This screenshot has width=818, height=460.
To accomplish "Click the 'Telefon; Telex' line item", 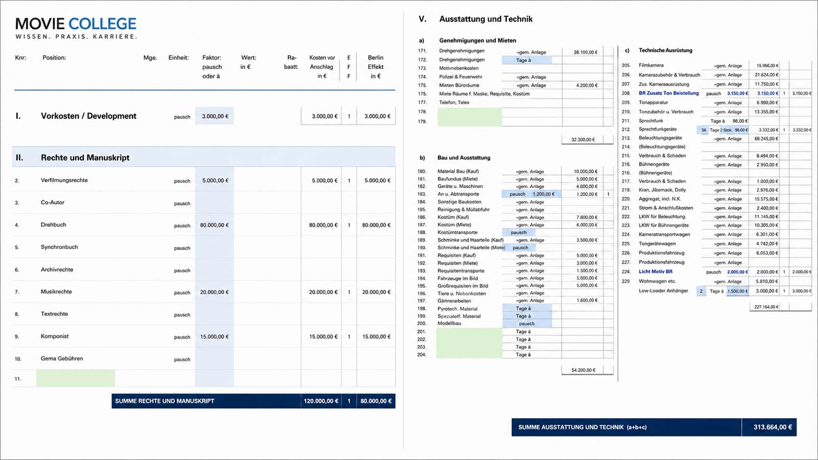I will tap(454, 102).
